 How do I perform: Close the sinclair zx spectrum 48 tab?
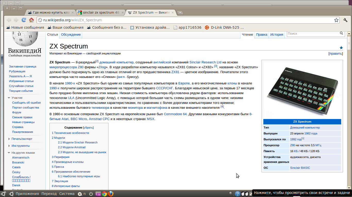pos(123,12)
